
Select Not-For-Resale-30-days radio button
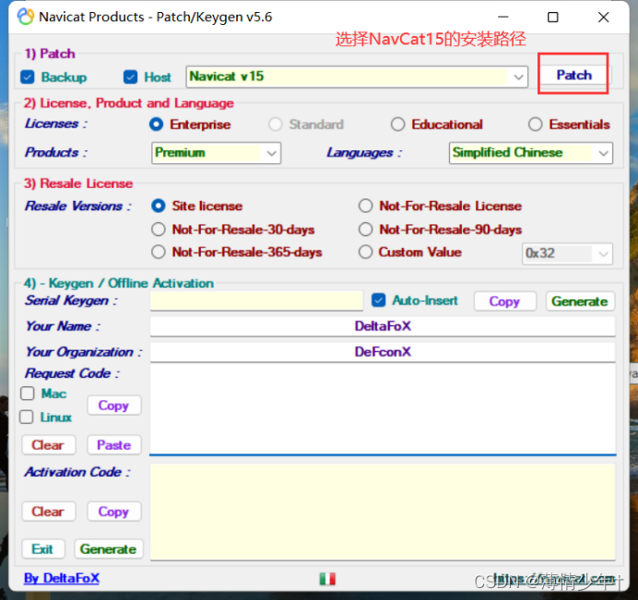(x=159, y=229)
